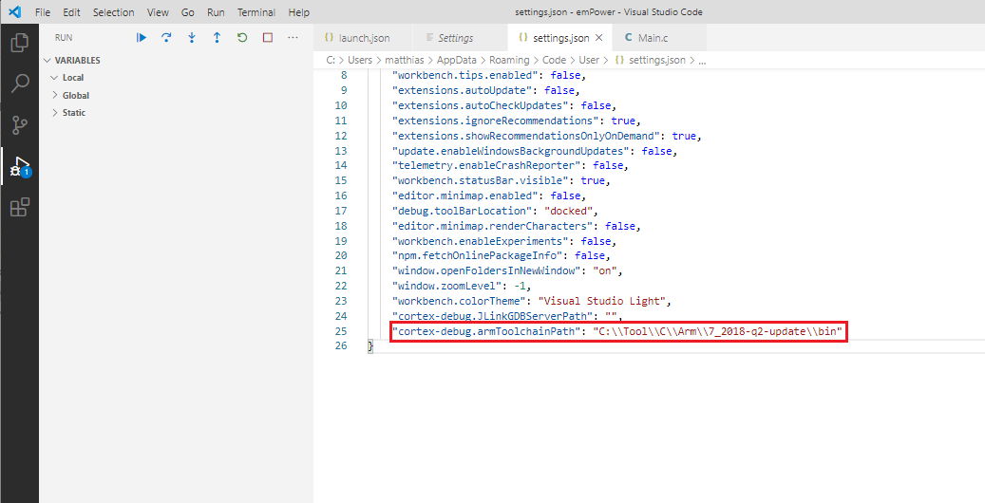
Task: Click Users in the breadcrumb path
Action: tap(360, 61)
